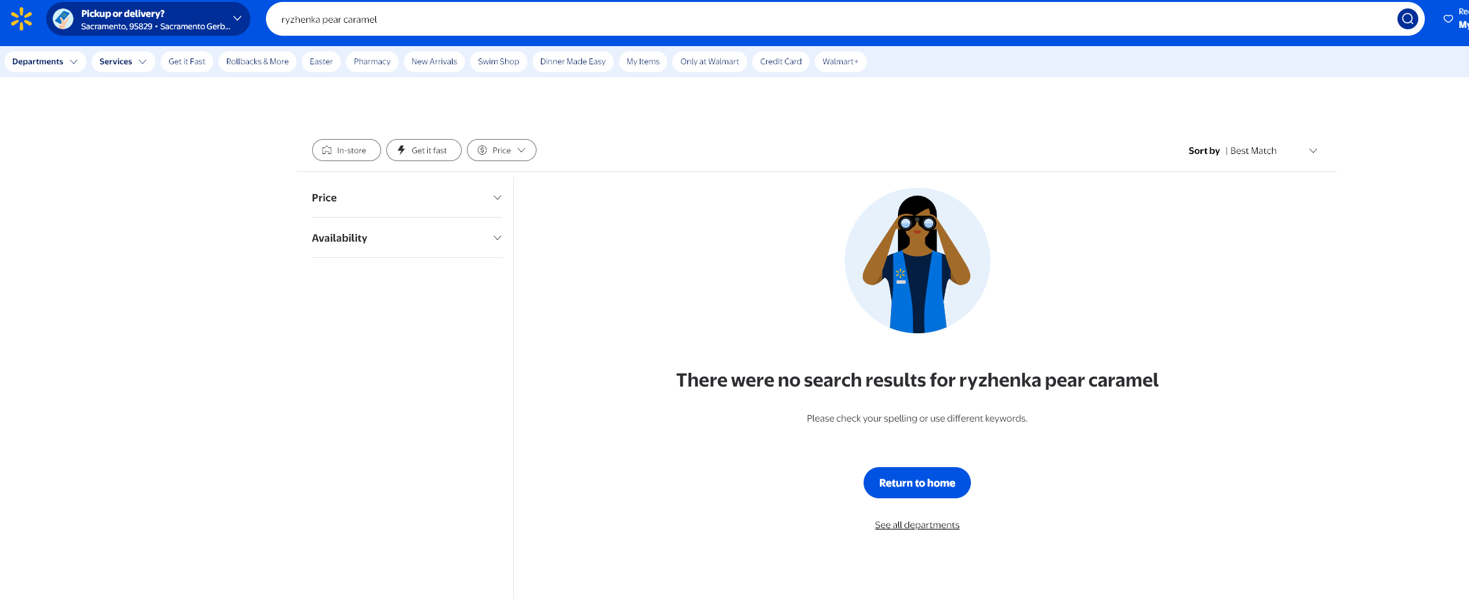Go to Pharmacy

pyautogui.click(x=372, y=62)
